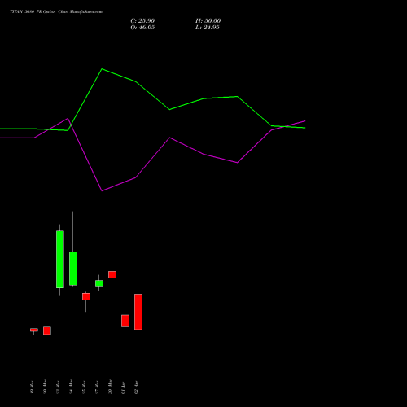Click the tall green candlestick for 23 Mar

(x=60, y=260)
